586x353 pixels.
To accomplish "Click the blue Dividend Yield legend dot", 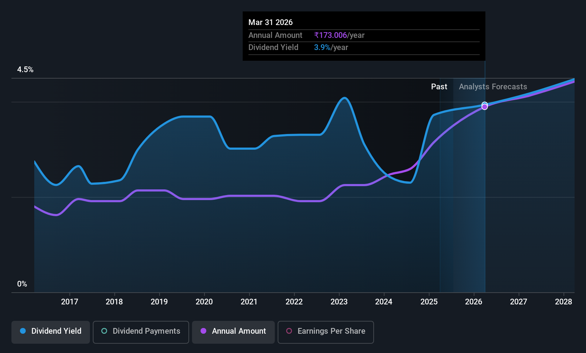I will tap(23, 331).
